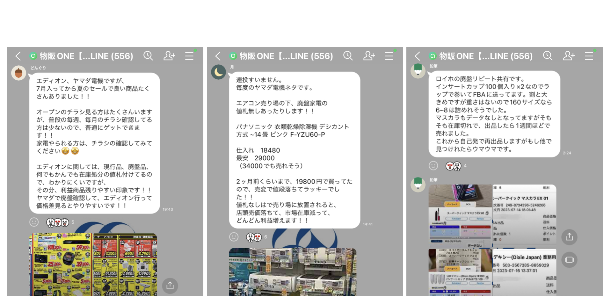This screenshot has height=304, width=611.
Task: Select sender name 鉛筆 above the ロイホ message
Action: tap(433, 66)
